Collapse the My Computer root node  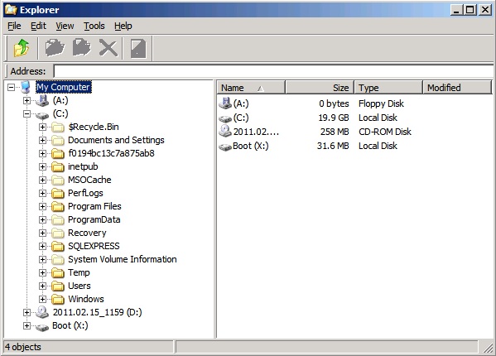11,87
